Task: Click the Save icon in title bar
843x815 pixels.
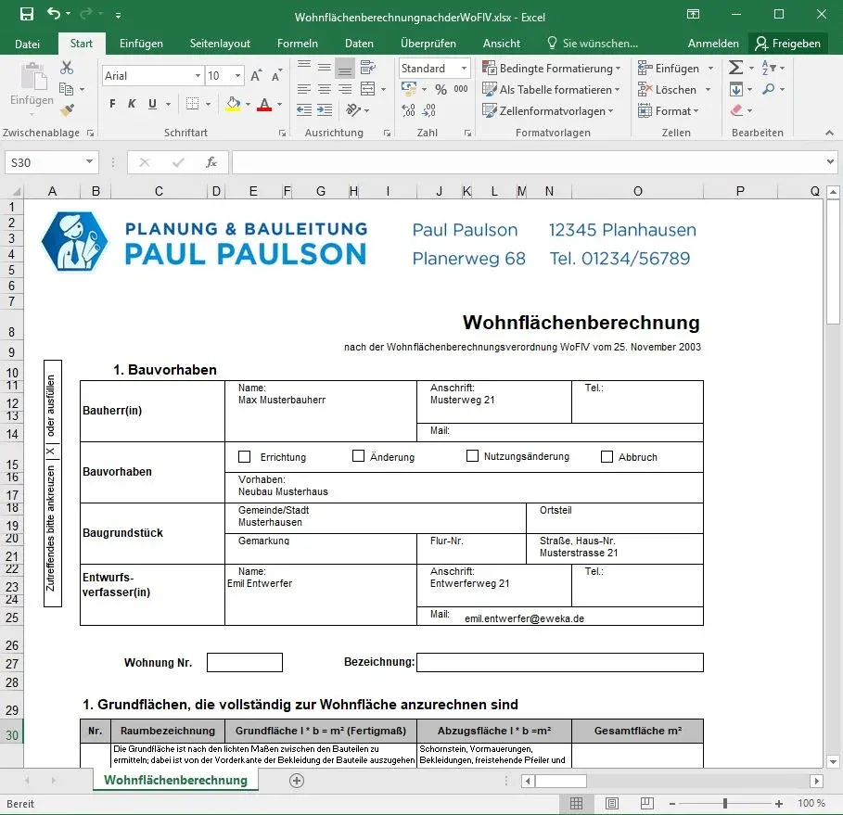Action: [26, 15]
